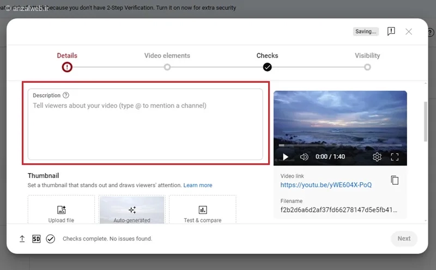436x270 pixels.
Task: Close the upload dialog
Action: coord(408,32)
